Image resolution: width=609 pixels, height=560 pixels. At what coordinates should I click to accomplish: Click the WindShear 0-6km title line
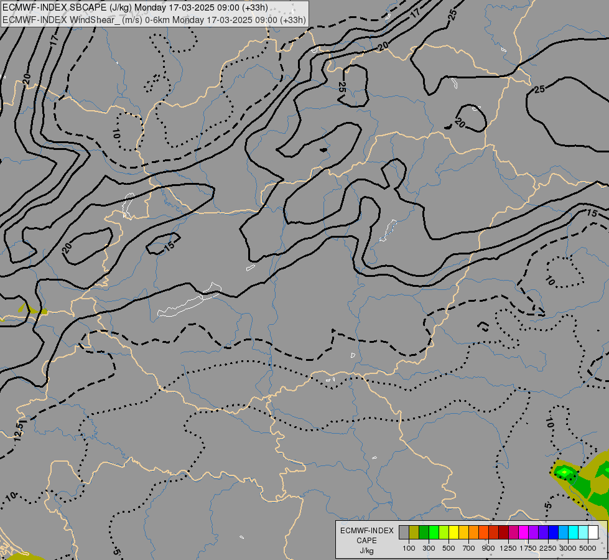click(154, 20)
